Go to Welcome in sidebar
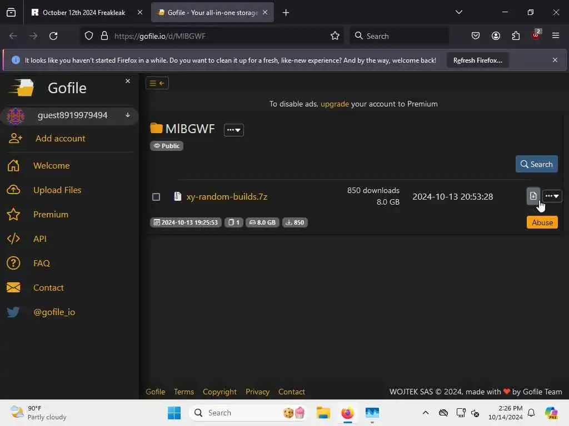Viewport: 569px width, 426px height. coord(52,165)
